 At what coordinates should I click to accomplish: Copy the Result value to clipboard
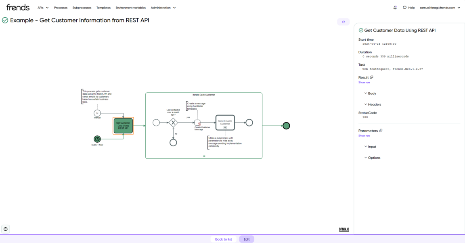tap(372, 77)
